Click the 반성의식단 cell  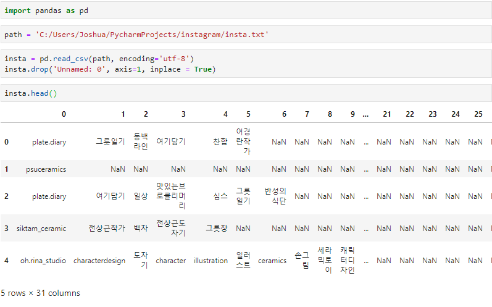tap(275, 196)
